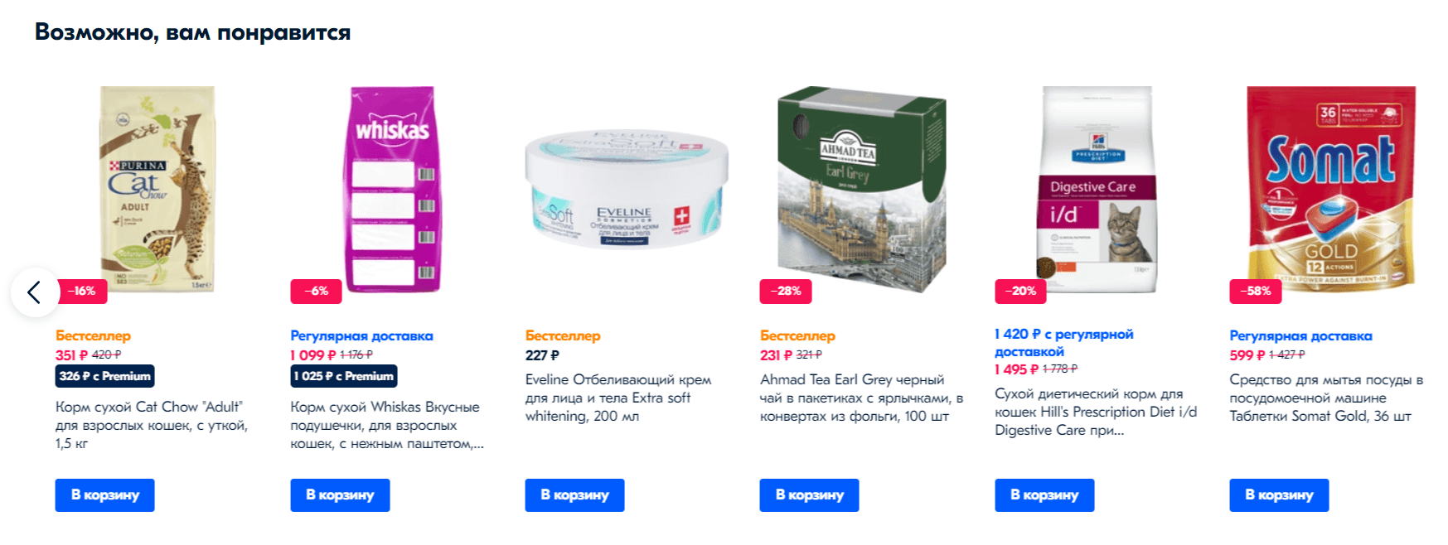Open the Whiskas bag product image
The width and height of the screenshot is (1448, 545).
pyautogui.click(x=392, y=189)
